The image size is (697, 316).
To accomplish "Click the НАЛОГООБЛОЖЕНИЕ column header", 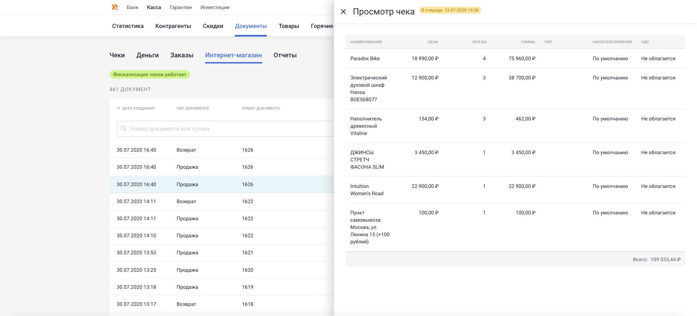I will [612, 42].
